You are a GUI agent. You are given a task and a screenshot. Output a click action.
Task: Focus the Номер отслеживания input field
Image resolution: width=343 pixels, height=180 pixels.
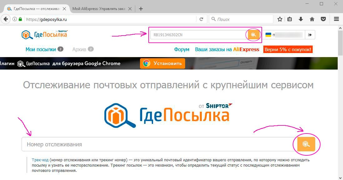click(159, 144)
